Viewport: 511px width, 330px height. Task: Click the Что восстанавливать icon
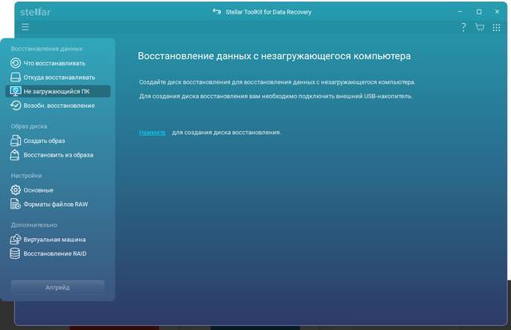point(15,63)
